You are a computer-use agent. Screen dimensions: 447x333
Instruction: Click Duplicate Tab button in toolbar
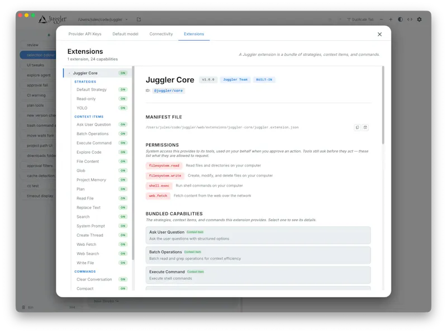[360, 20]
